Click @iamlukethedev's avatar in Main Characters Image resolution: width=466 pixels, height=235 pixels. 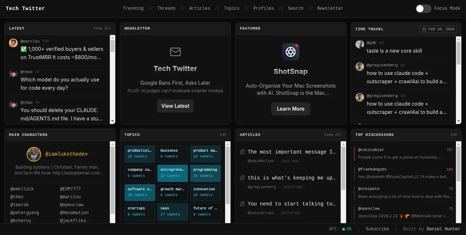[34, 154]
